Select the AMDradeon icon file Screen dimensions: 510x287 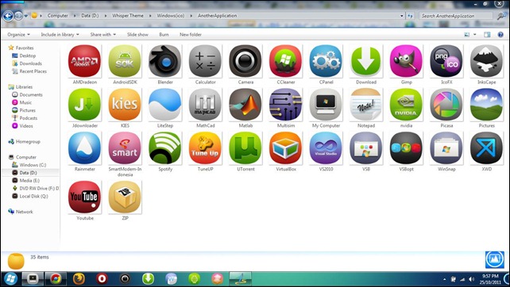[x=84, y=61]
